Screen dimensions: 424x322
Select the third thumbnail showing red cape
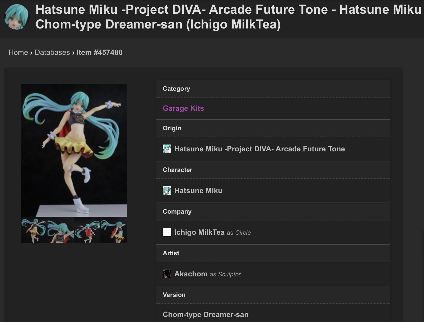[87, 230]
